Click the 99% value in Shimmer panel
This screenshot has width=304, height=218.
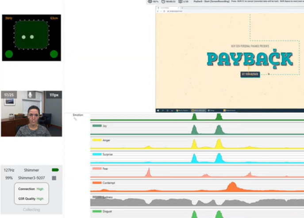pyautogui.click(x=9, y=178)
